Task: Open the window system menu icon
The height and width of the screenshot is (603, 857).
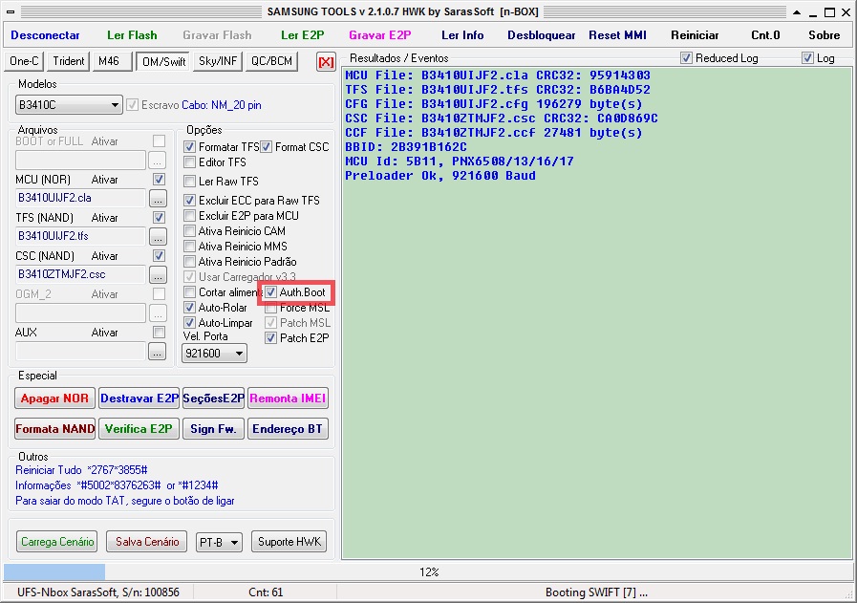Action: (x=11, y=11)
